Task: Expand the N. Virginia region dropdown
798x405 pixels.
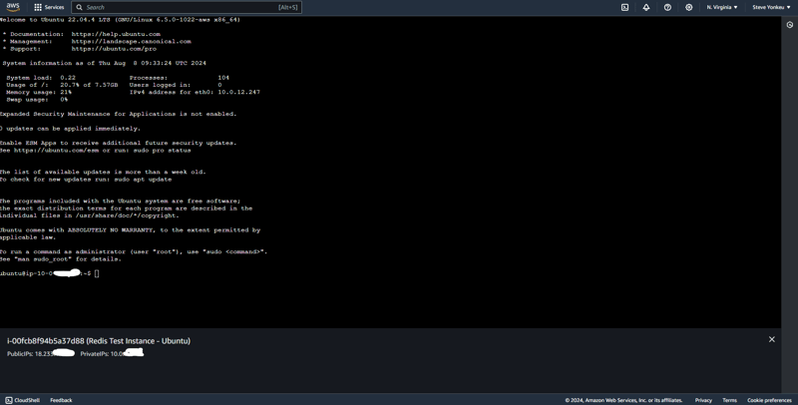Action: pos(721,7)
